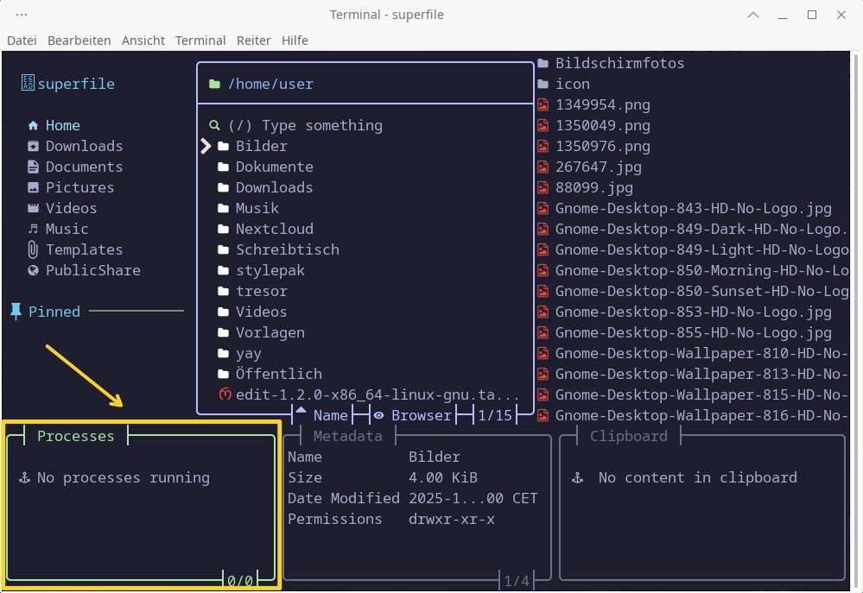The height and width of the screenshot is (593, 863).
Task: Open the Nextcloud folder entry
Action: 274,229
